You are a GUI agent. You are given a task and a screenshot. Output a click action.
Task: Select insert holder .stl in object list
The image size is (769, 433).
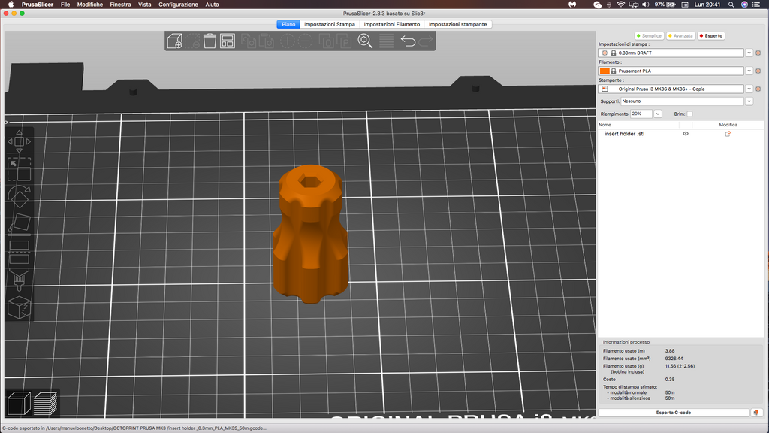click(624, 134)
